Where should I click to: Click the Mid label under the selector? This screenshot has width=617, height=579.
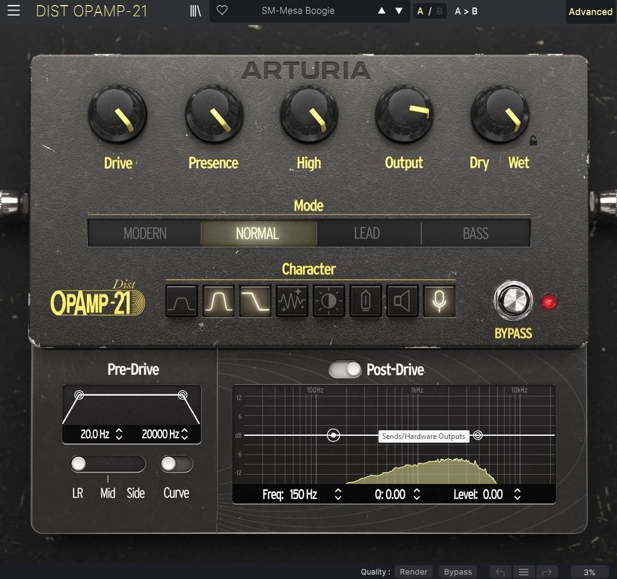(107, 493)
